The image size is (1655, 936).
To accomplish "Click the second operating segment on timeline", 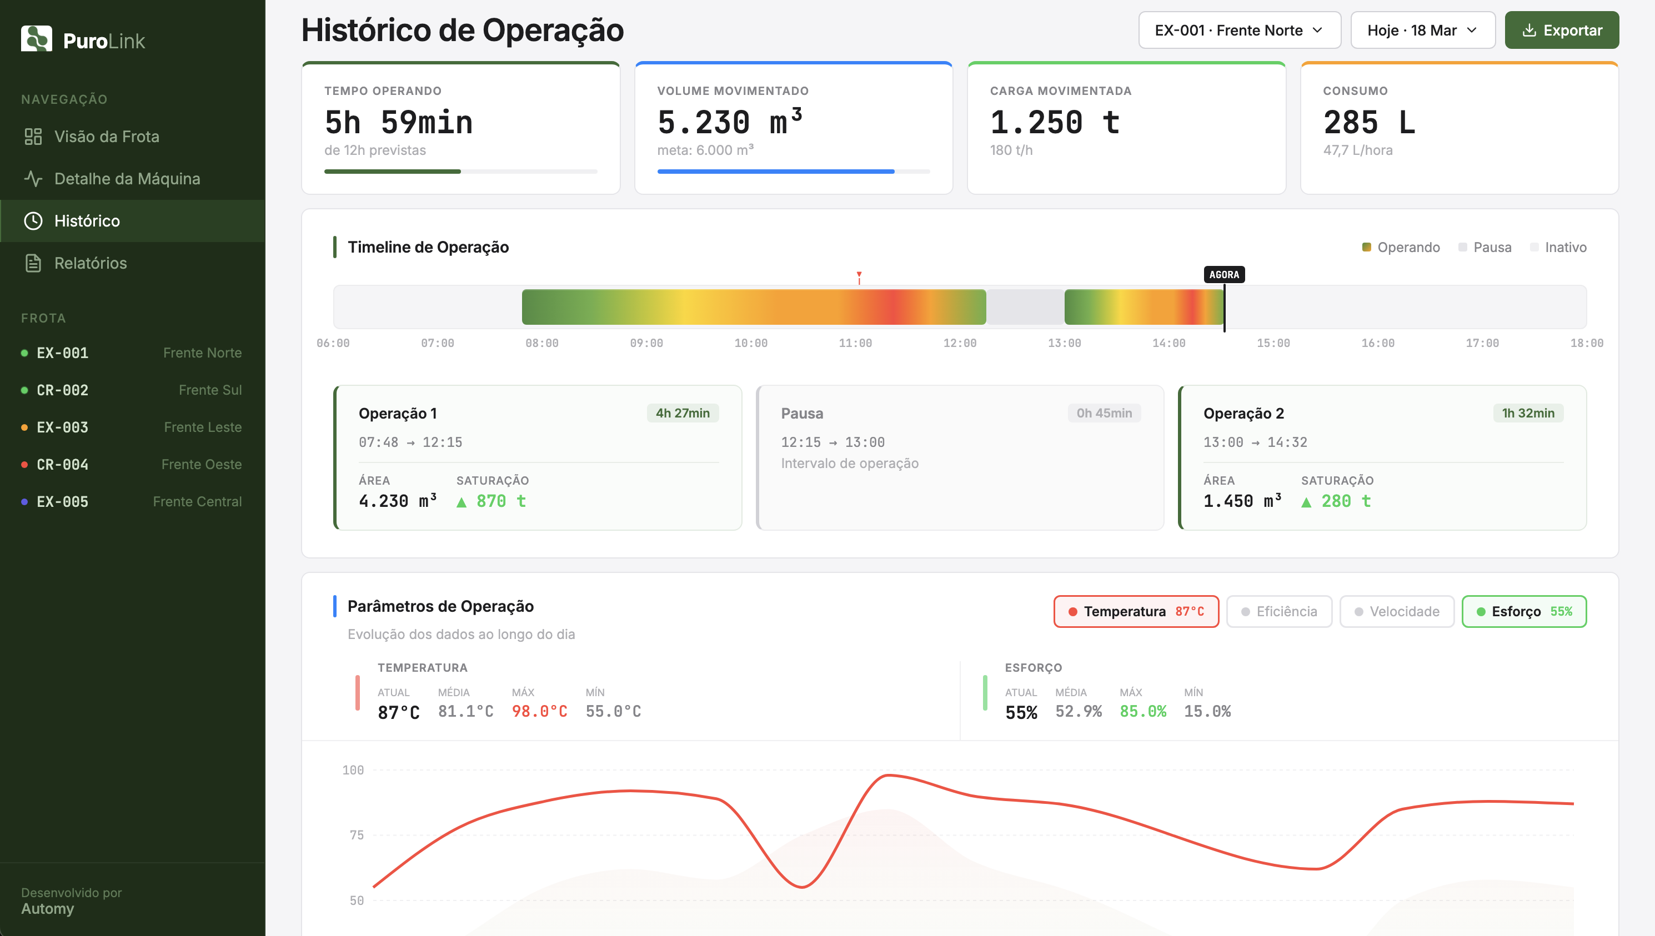I will 1144,308.
